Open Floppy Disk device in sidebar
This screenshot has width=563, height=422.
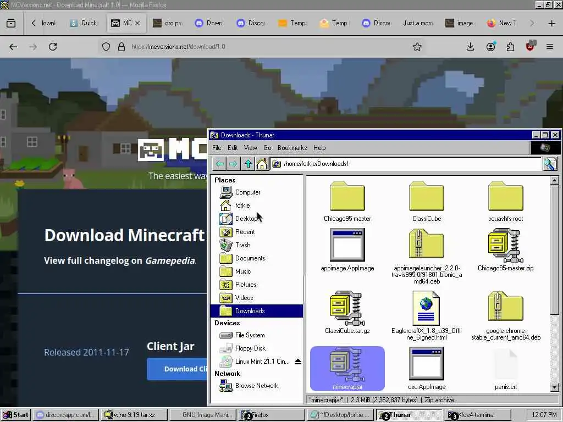coord(257,348)
